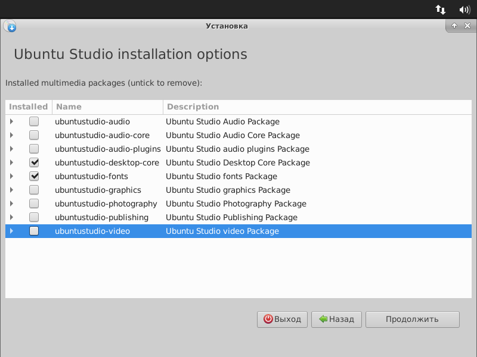
Task: Go back with the Назад button
Action: (x=336, y=320)
